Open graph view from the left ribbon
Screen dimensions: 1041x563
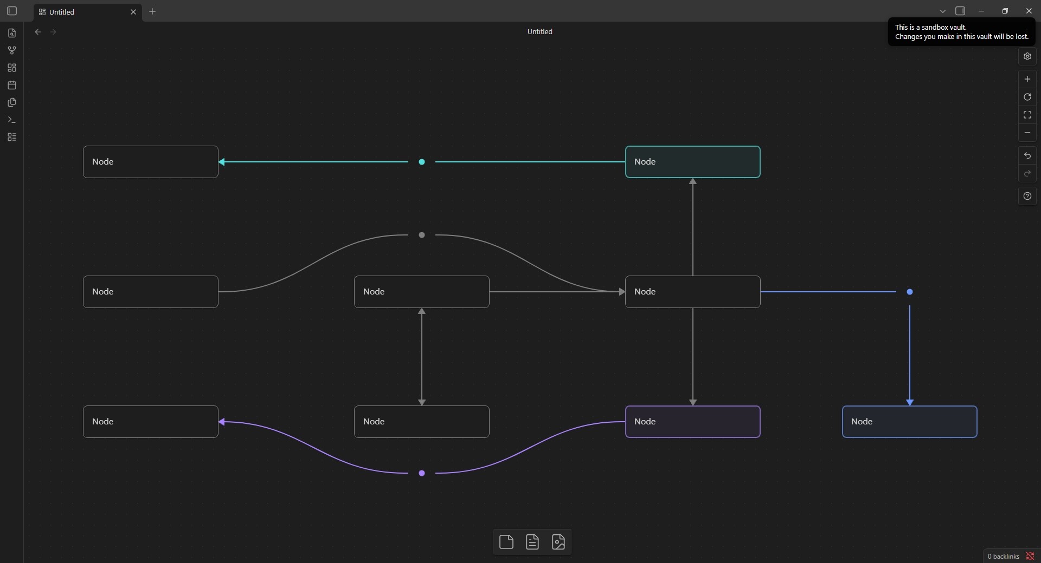12,50
